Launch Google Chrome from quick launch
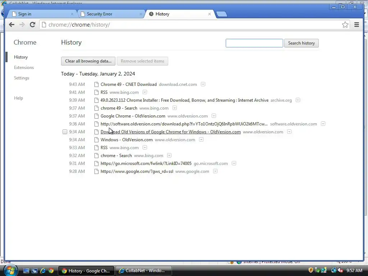Viewport: 368px width, 276px height. click(51, 271)
